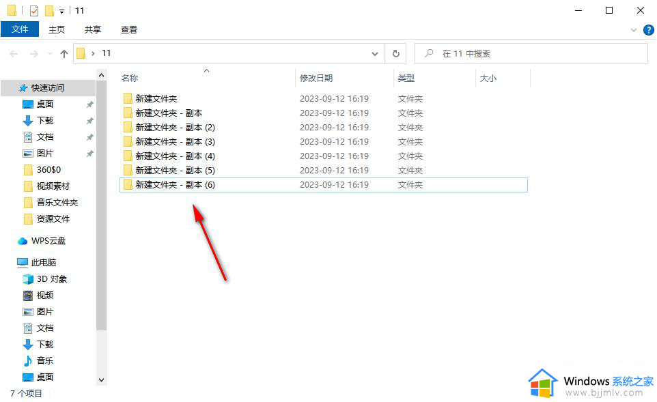
Task: Select WPS云盘 in navigation pane
Action: click(x=48, y=241)
